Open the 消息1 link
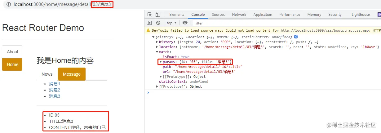This screenshot has height=133, width=381. pos(55,84)
